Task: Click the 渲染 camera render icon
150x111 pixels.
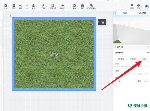Action: pos(74,5)
